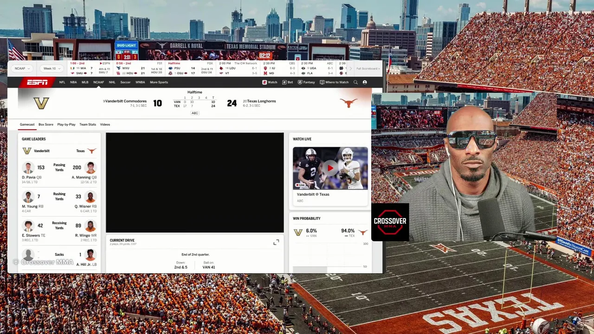Switch to the Videos tab
This screenshot has width=594, height=334.
(105, 124)
